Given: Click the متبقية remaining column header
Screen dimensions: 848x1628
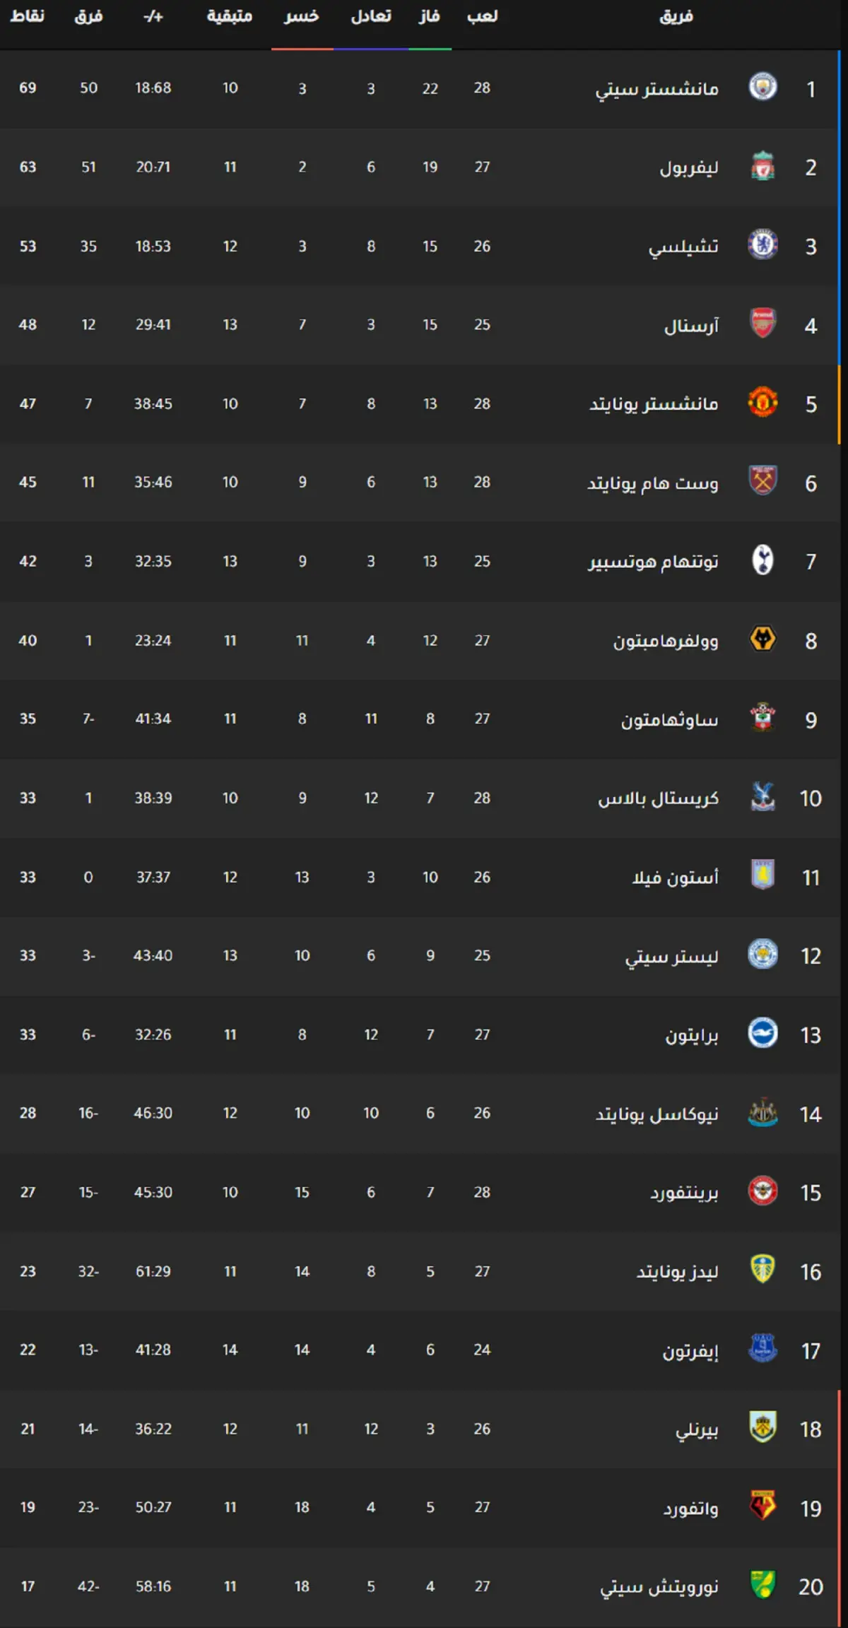Looking at the screenshot, I should coord(230,16).
